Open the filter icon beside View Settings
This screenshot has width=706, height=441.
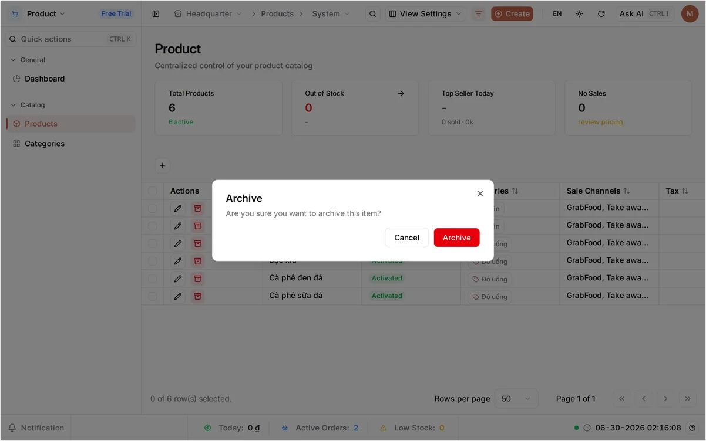coord(479,13)
